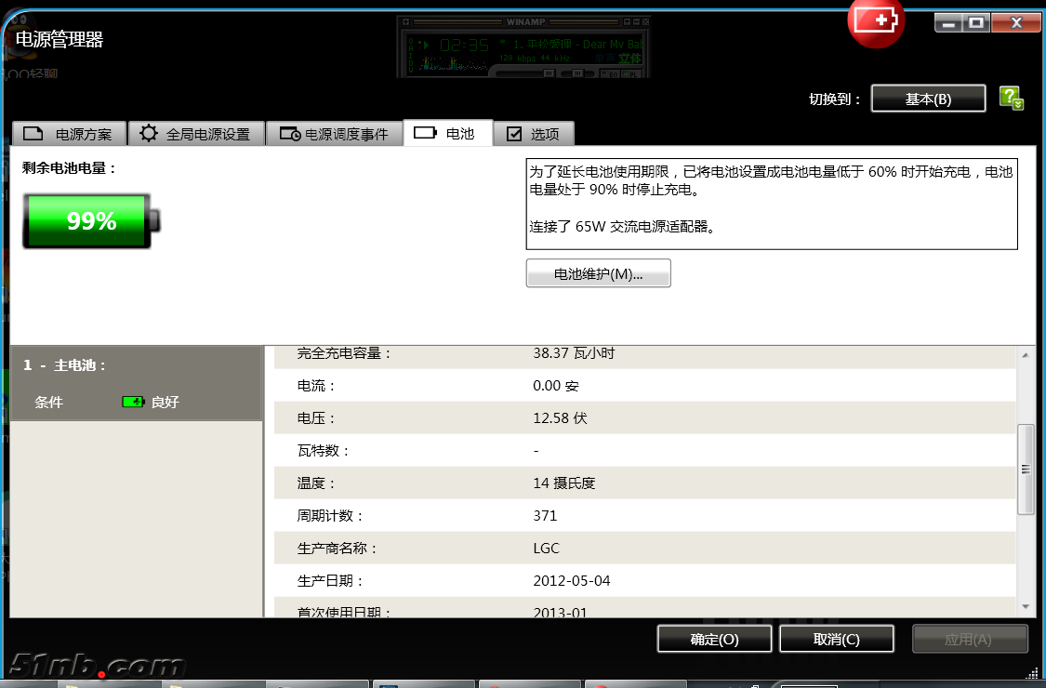Click the gear icon on 全局电源设置 tab
This screenshot has width=1046, height=688.
click(149, 133)
